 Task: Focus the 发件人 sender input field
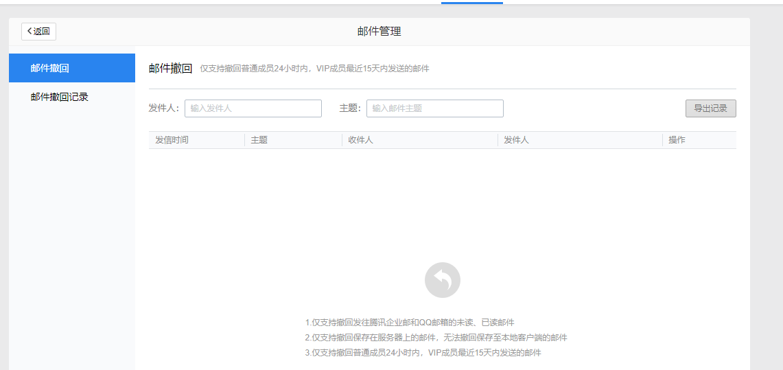(253, 108)
